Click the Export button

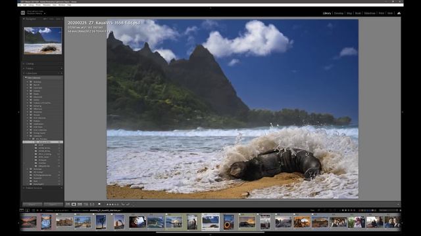(53, 205)
